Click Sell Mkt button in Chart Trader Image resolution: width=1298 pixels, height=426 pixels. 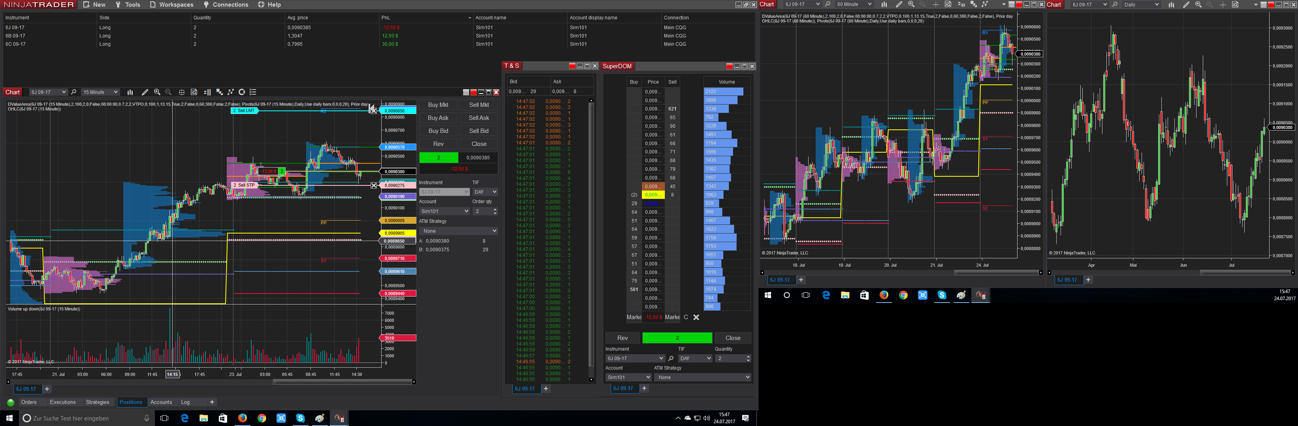[479, 105]
